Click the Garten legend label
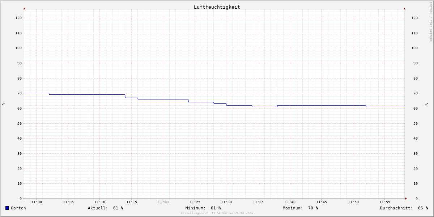The image size is (434, 217). [x=18, y=208]
